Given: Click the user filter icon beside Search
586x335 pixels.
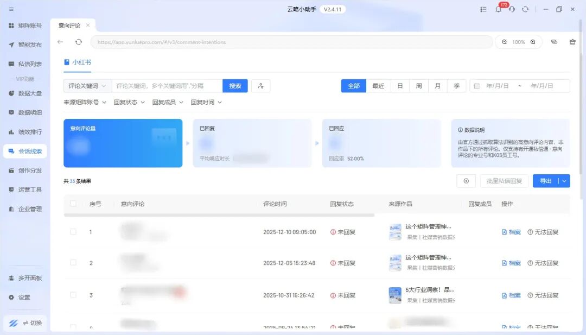Looking at the screenshot, I should point(260,86).
